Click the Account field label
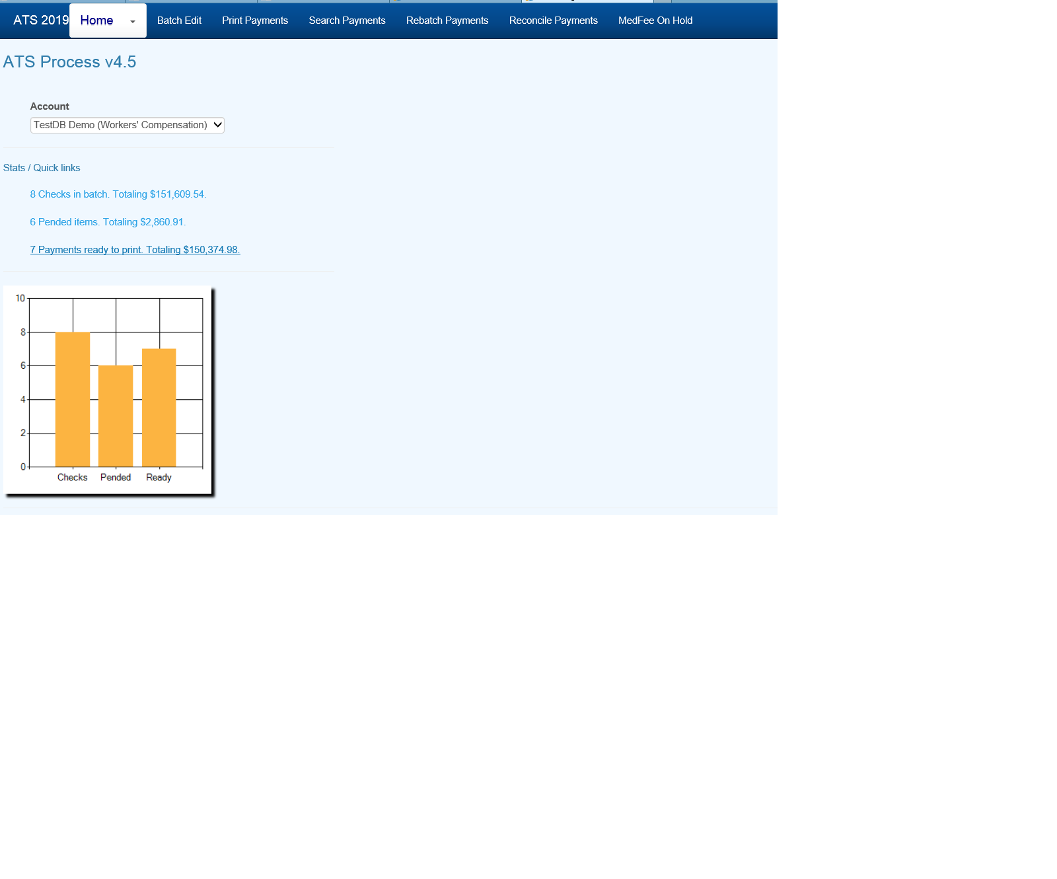The width and height of the screenshot is (1057, 879). [50, 106]
